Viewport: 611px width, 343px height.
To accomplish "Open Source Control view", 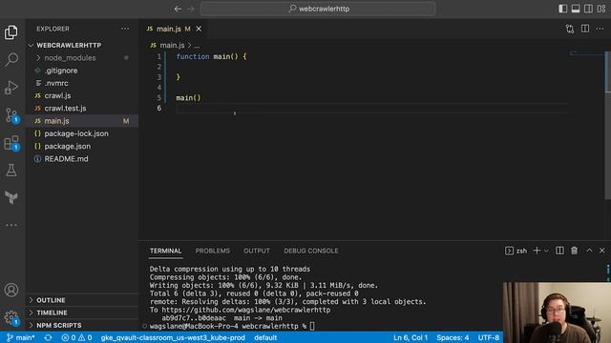I will 11,115.
